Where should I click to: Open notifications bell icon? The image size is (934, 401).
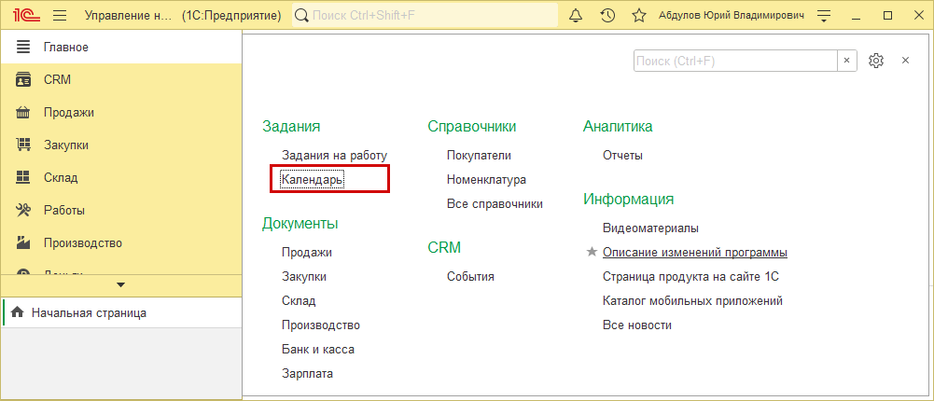click(x=576, y=16)
